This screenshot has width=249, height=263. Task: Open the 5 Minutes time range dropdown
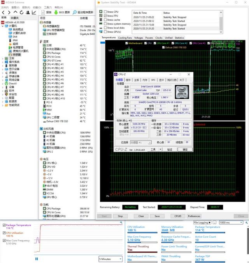click(x=110, y=259)
